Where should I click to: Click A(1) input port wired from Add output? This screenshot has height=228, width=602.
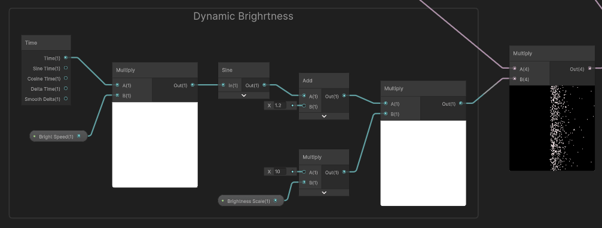click(386, 103)
